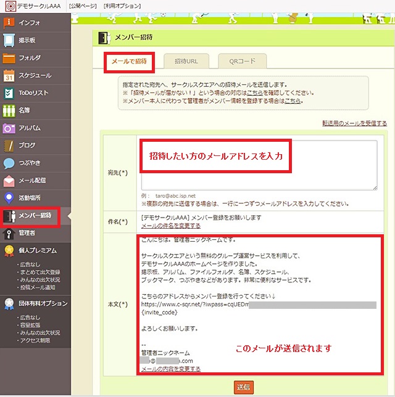The image size is (395, 397).
Task: Click 転送用のメールを受信する link
Action: [354, 123]
